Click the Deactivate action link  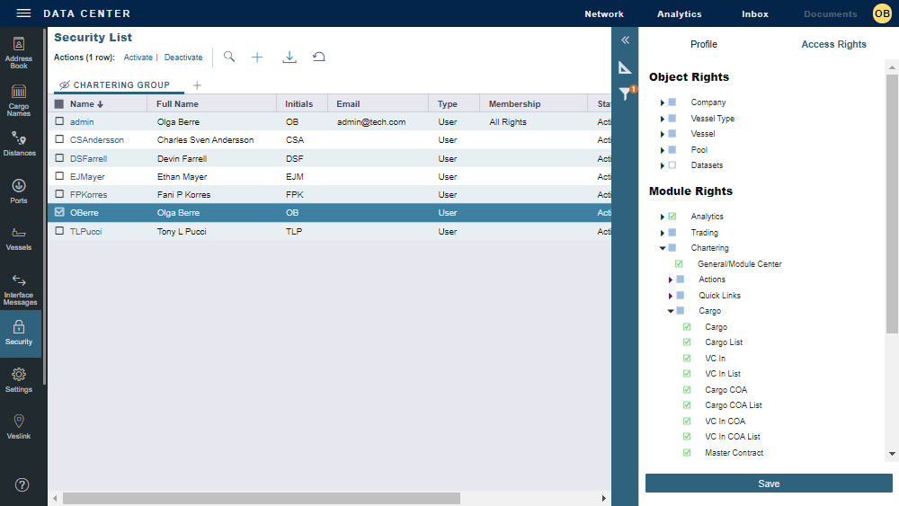(183, 58)
